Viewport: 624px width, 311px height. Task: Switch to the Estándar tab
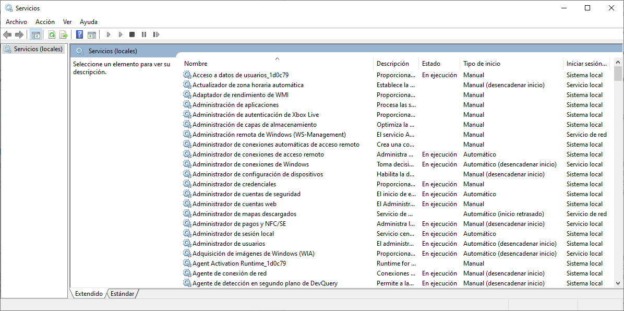(x=122, y=294)
